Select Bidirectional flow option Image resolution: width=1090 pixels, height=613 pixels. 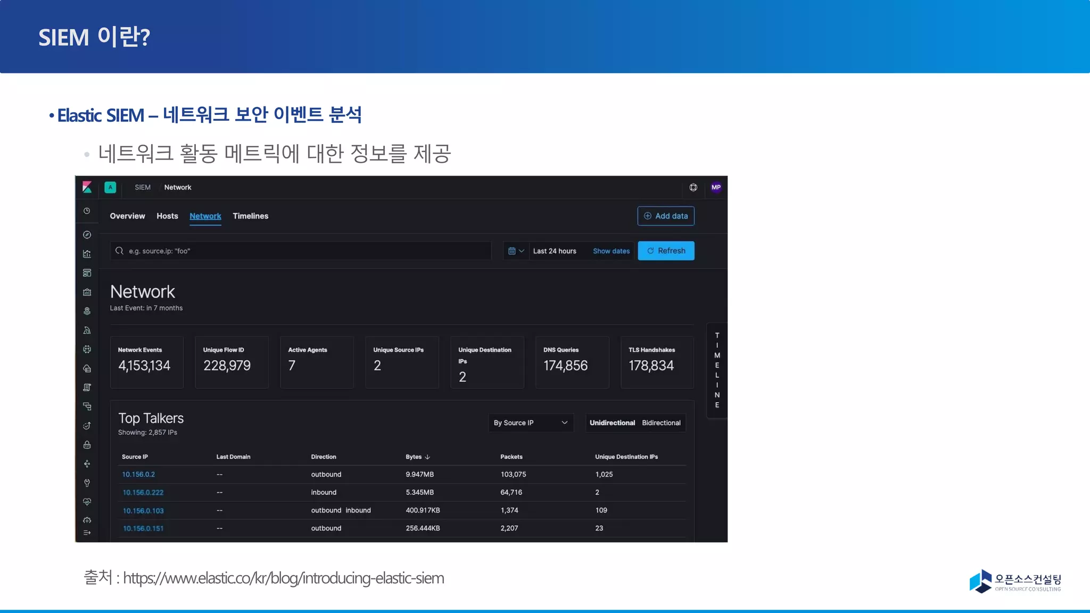(661, 423)
